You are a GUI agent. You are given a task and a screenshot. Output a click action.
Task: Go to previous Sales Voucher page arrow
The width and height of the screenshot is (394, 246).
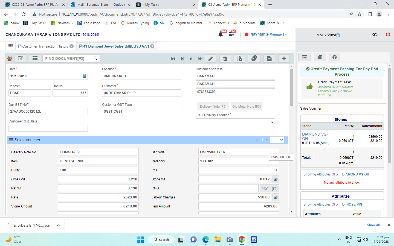[257, 140]
